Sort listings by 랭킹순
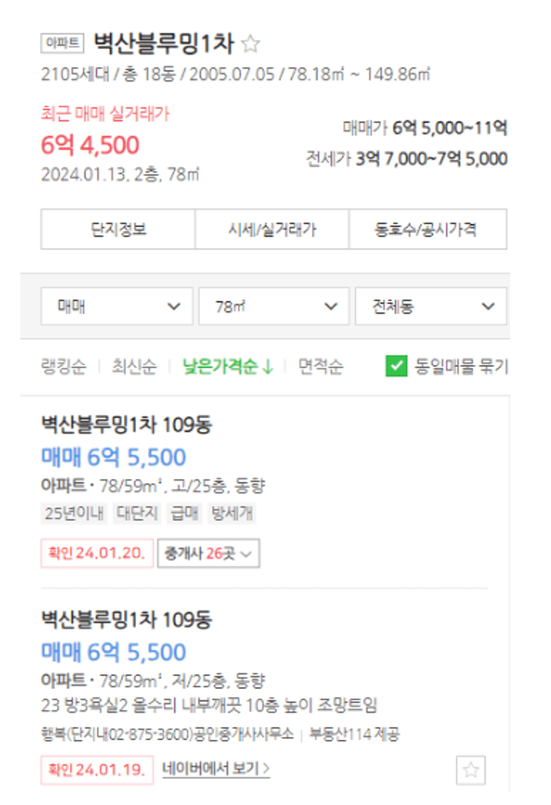Image resolution: width=551 pixels, height=805 pixels. point(63,366)
